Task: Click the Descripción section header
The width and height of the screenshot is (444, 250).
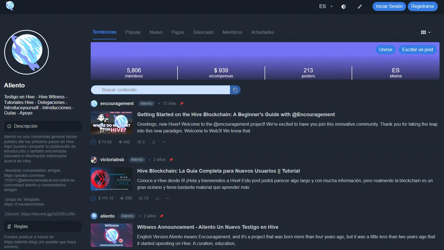Action: coord(43,126)
